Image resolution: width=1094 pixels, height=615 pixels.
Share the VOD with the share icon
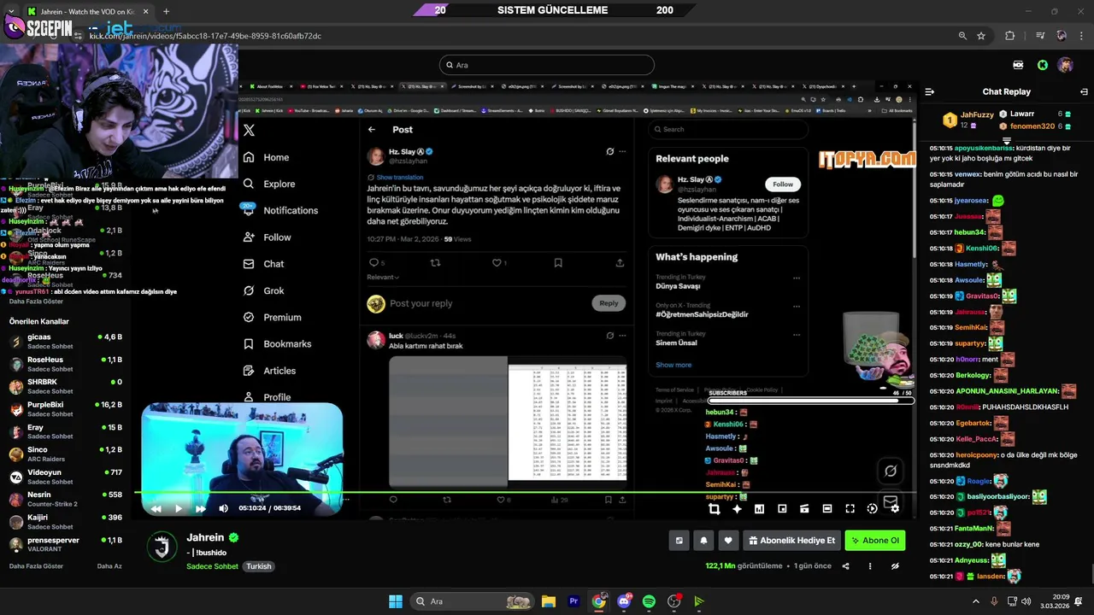846,565
